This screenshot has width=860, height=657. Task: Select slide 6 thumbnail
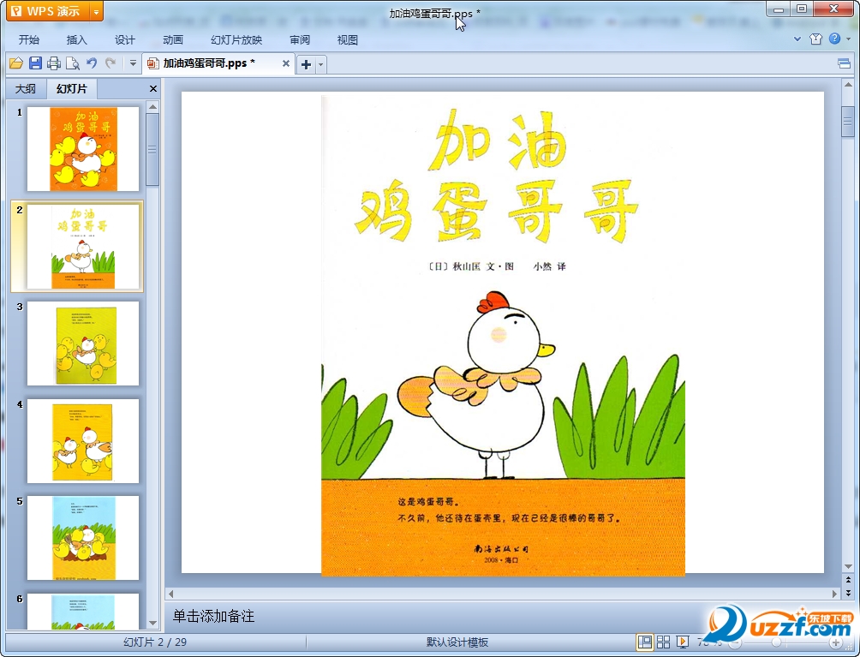click(x=83, y=612)
